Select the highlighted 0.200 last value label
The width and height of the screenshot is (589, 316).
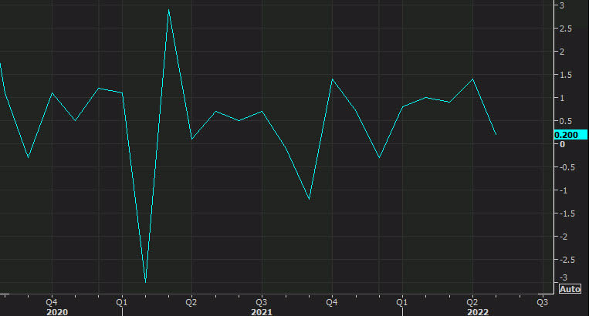pyautogui.click(x=570, y=135)
